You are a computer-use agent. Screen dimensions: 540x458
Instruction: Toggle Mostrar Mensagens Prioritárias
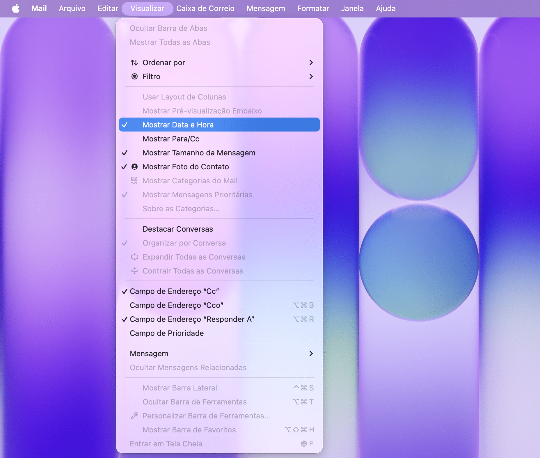click(219, 195)
